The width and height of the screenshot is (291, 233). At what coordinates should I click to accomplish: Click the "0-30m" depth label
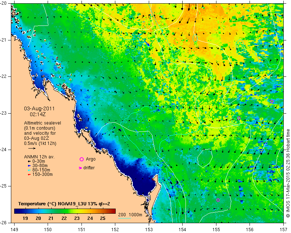point(39,161)
